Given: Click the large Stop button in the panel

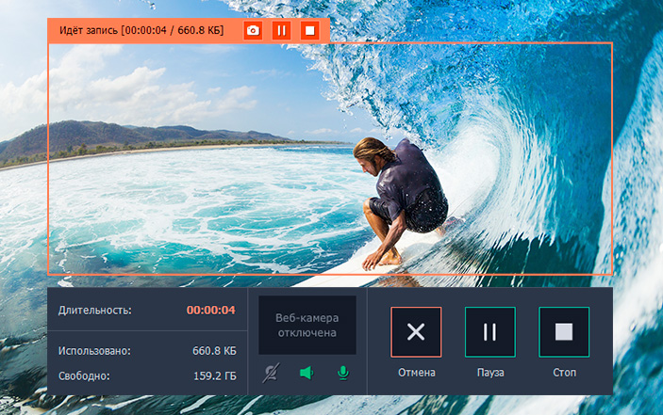Looking at the screenshot, I should tap(564, 332).
